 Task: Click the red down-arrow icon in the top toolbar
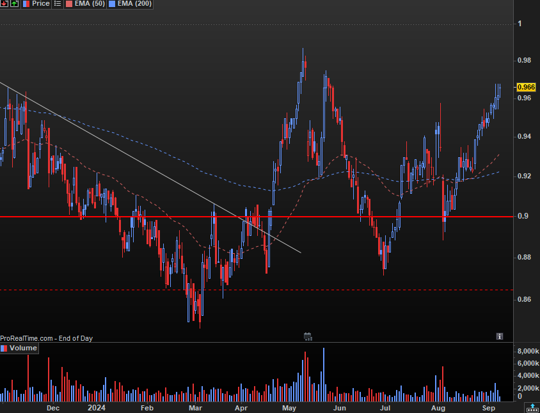[x=4, y=4]
